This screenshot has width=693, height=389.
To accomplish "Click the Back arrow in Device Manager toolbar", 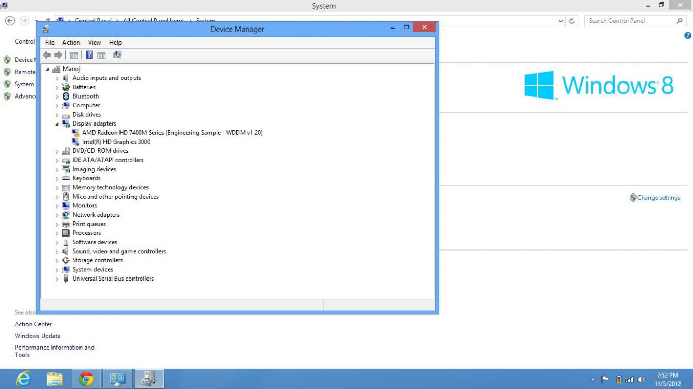I will tap(47, 55).
